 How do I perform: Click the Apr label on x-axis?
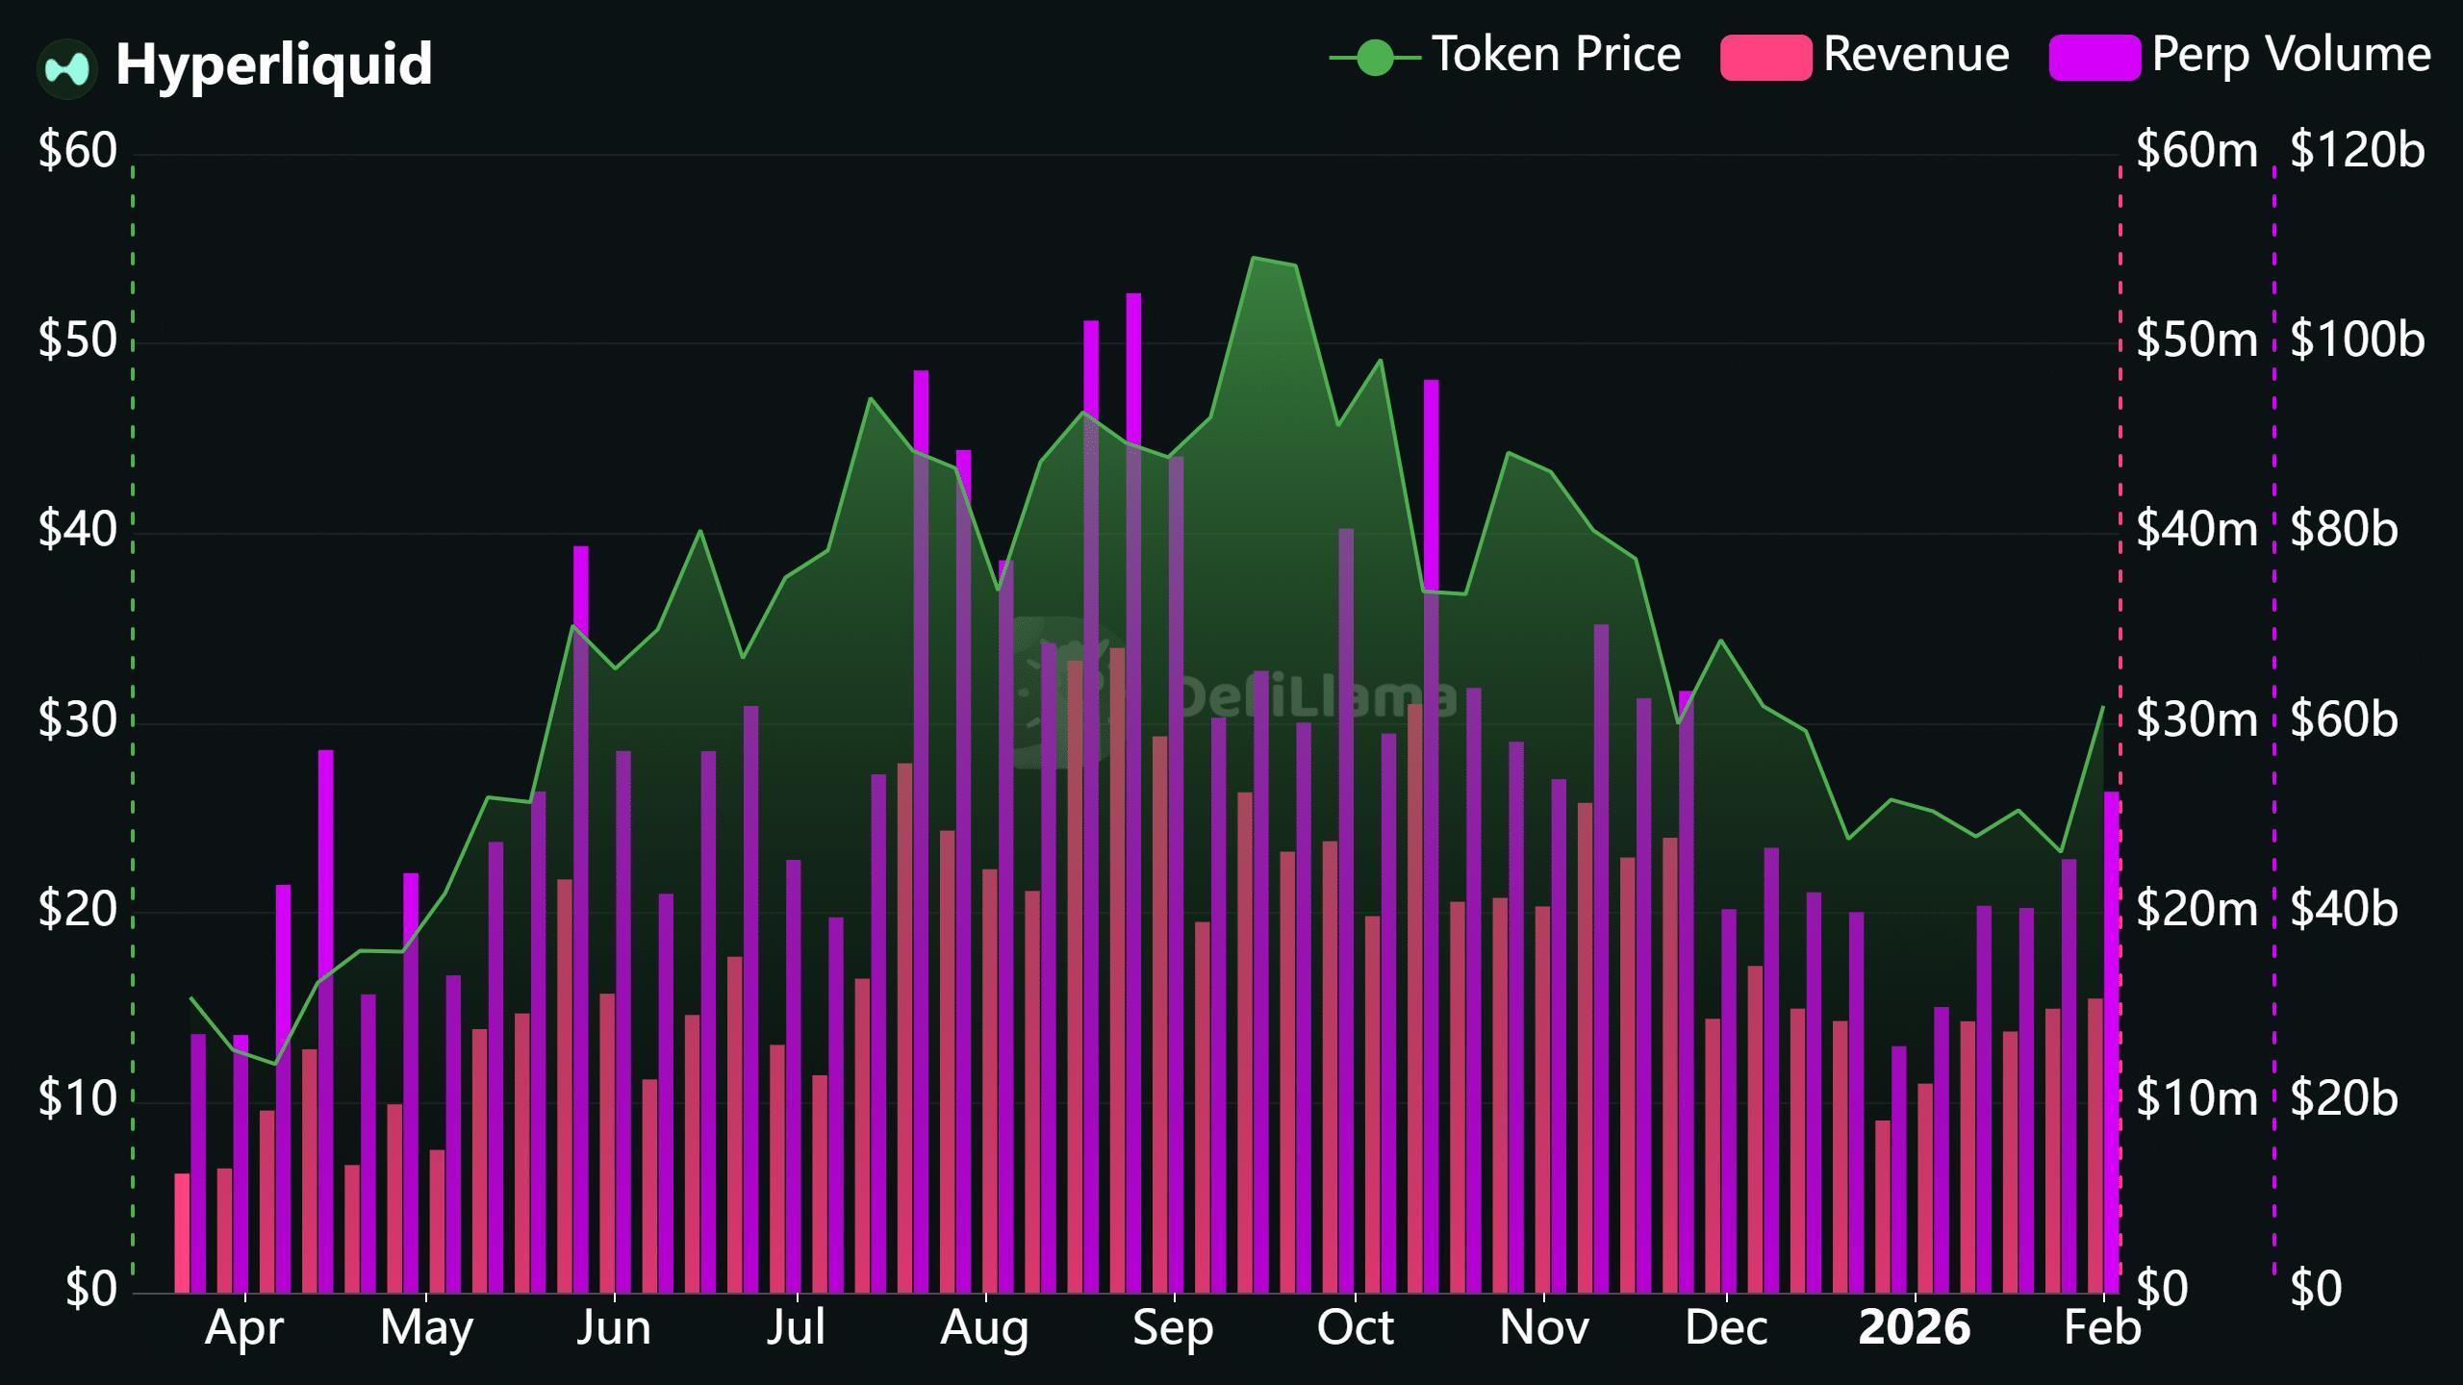pos(244,1328)
